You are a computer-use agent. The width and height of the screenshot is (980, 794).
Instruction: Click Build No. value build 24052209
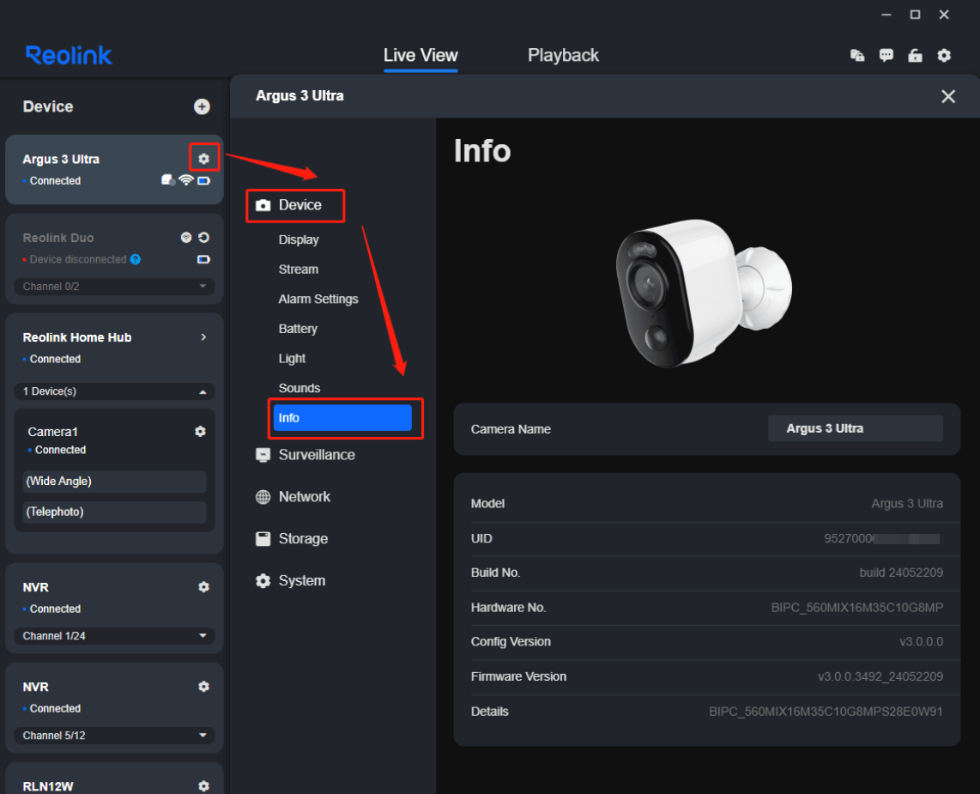coord(901,573)
